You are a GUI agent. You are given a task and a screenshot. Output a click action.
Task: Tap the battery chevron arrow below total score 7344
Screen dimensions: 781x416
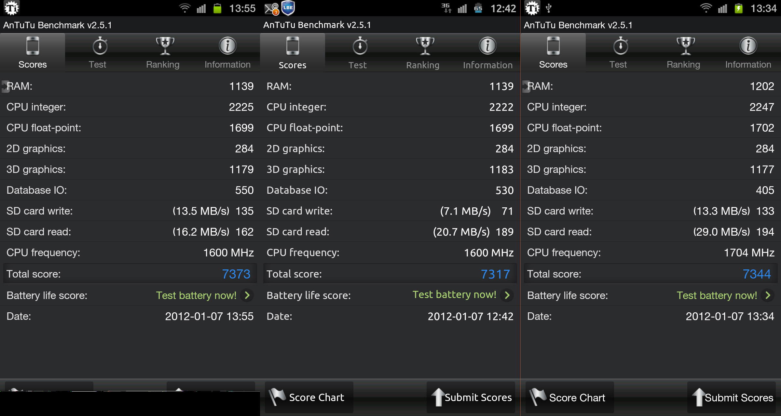click(768, 295)
